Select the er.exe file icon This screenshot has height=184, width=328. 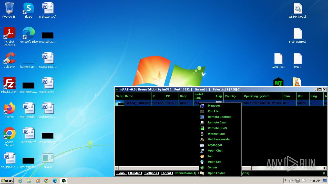click(48, 161)
